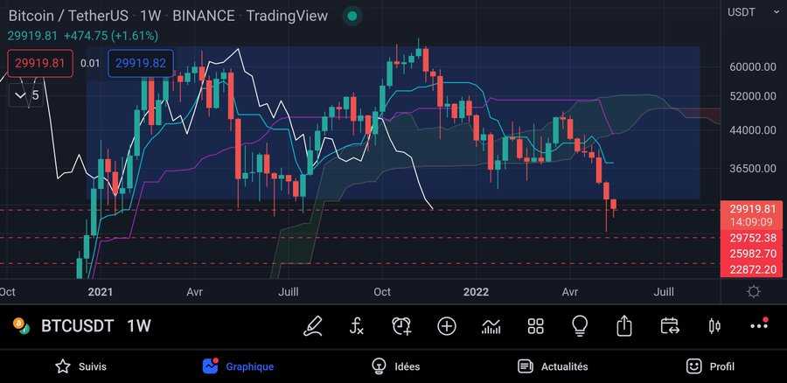Click the Bitcoin / TetherUS chart title
787x383 pixels.
pos(68,16)
